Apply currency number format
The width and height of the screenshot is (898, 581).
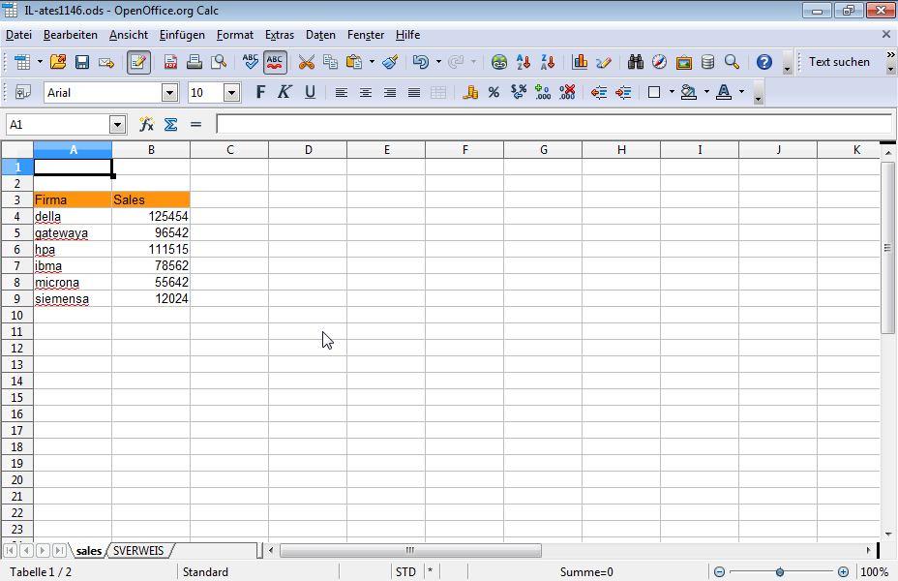click(470, 92)
